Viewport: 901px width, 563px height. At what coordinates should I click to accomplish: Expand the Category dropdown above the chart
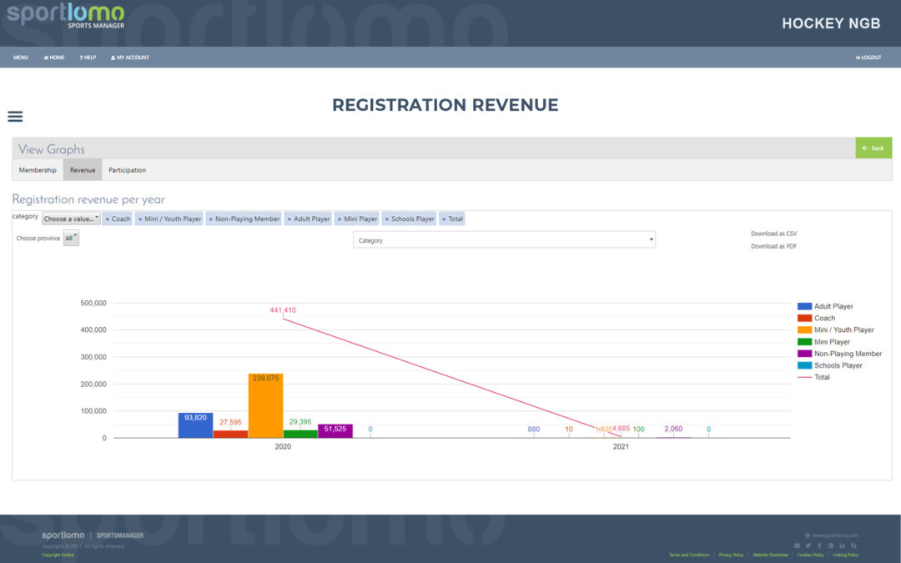(x=504, y=239)
